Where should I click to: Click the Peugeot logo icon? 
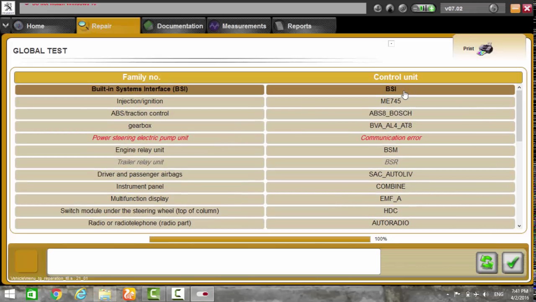click(x=8, y=8)
